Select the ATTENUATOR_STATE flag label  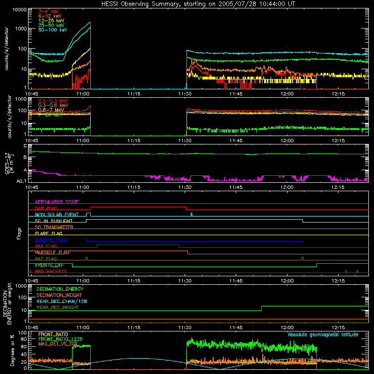[x=57, y=202]
